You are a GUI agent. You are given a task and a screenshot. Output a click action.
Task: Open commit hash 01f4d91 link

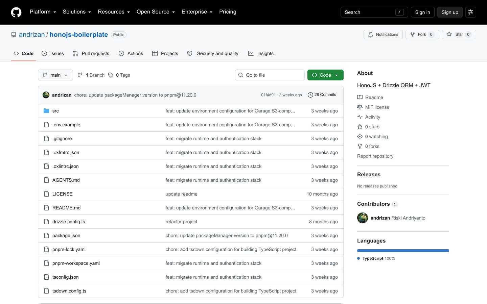[268, 95]
